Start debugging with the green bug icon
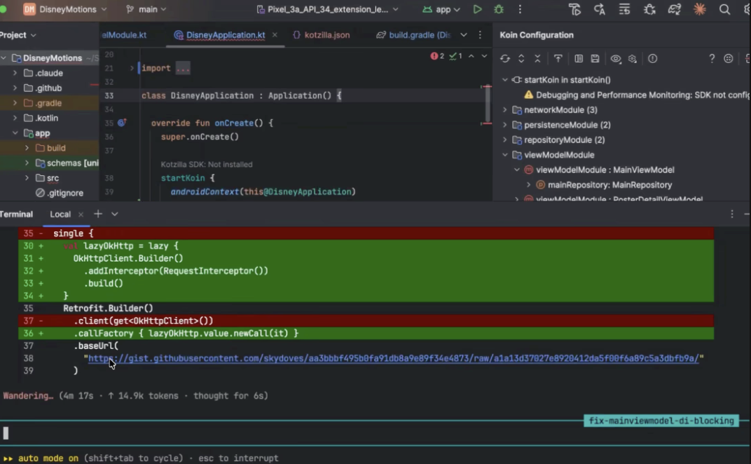The height and width of the screenshot is (464, 751). point(499,9)
